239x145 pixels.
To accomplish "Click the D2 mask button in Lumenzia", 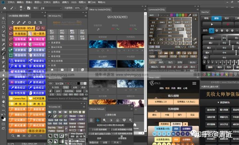I will (153, 22).
